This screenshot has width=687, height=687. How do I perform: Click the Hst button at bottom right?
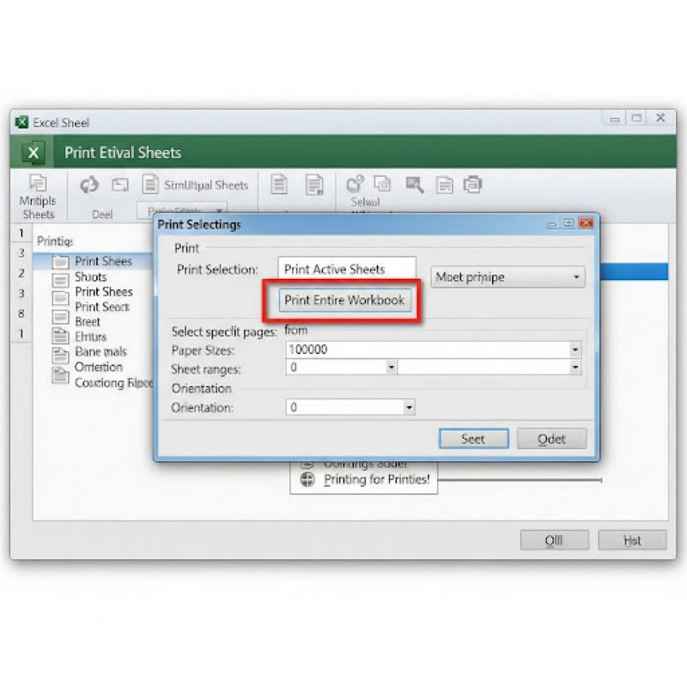point(632,540)
